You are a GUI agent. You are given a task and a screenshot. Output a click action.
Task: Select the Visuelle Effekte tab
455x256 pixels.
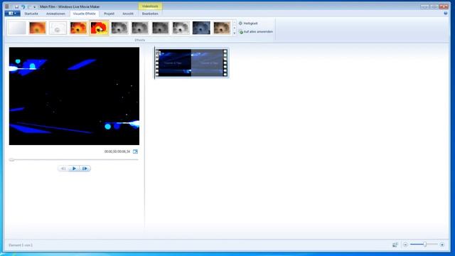tap(84, 14)
